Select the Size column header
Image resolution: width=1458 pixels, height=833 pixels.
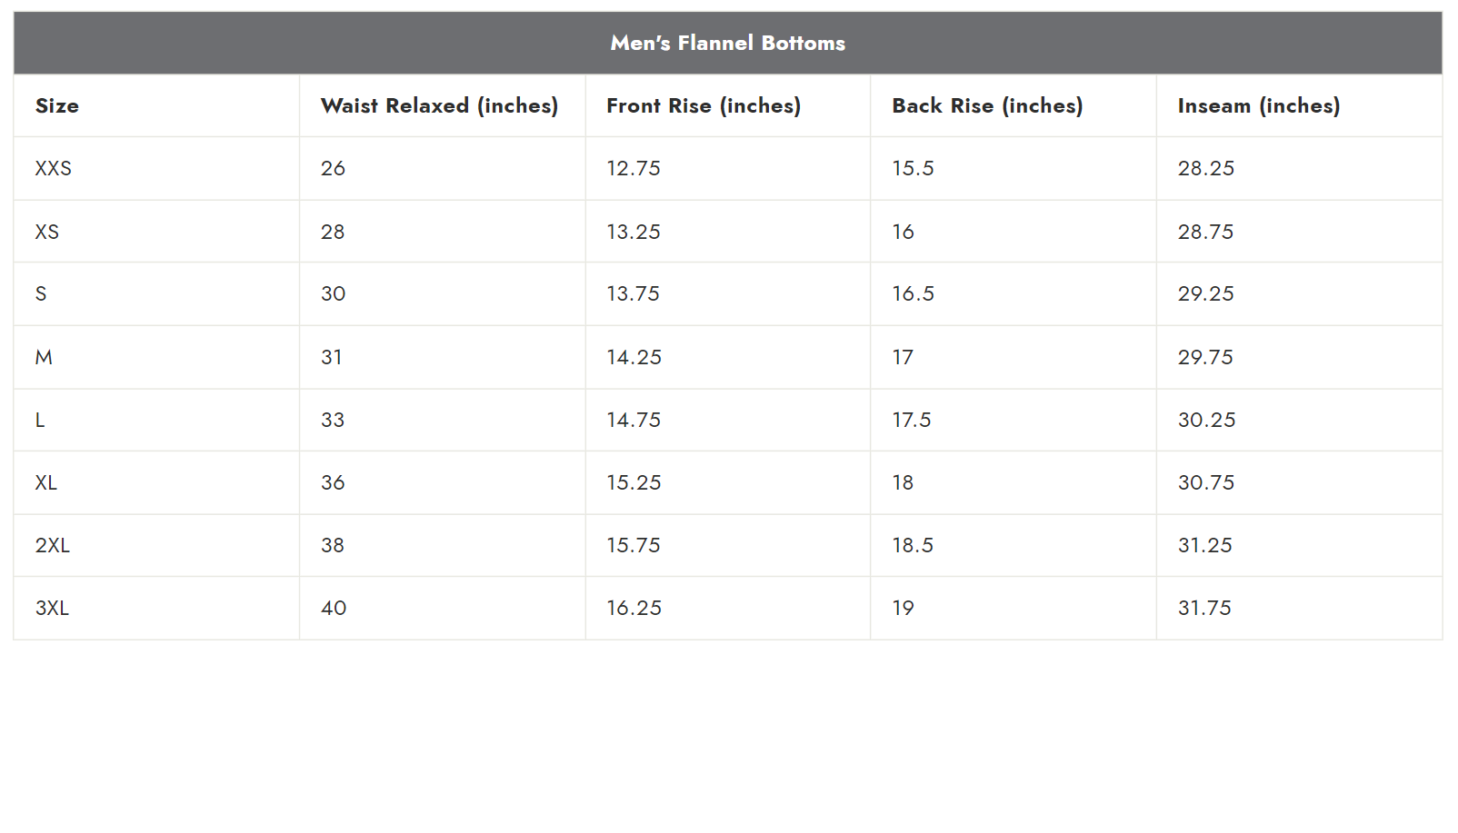coord(56,105)
